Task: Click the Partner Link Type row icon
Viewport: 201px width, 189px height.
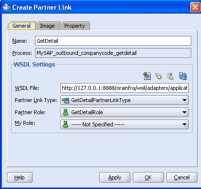Action: [x=65, y=100]
